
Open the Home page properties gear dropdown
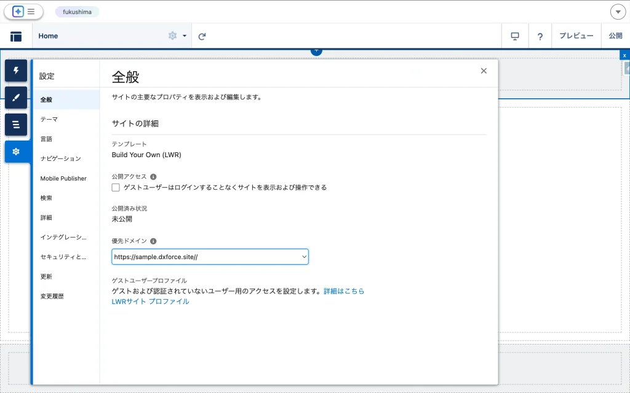click(177, 36)
